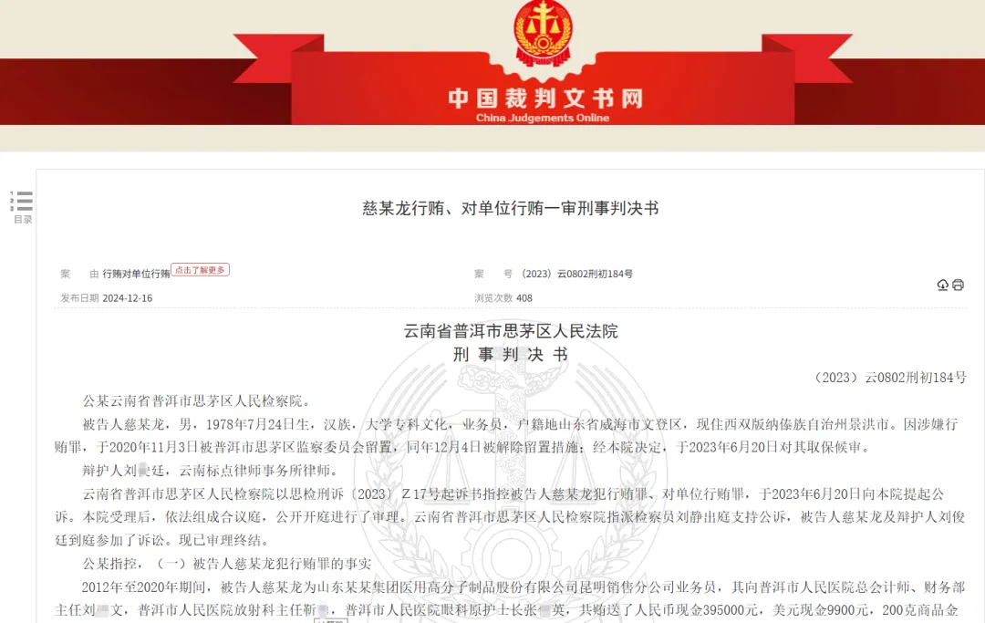Click the 行贿对单位行贿 case cause text
985x623 pixels.
[136, 274]
